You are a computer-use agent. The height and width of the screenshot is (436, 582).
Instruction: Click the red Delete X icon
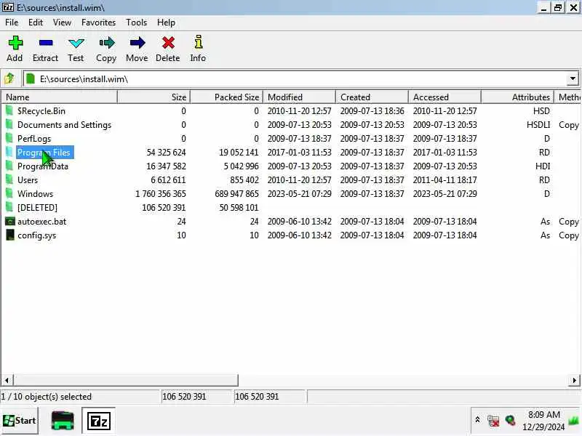pyautogui.click(x=168, y=43)
